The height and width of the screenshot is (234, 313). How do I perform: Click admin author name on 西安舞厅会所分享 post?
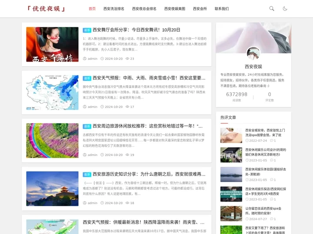tap(93, 58)
